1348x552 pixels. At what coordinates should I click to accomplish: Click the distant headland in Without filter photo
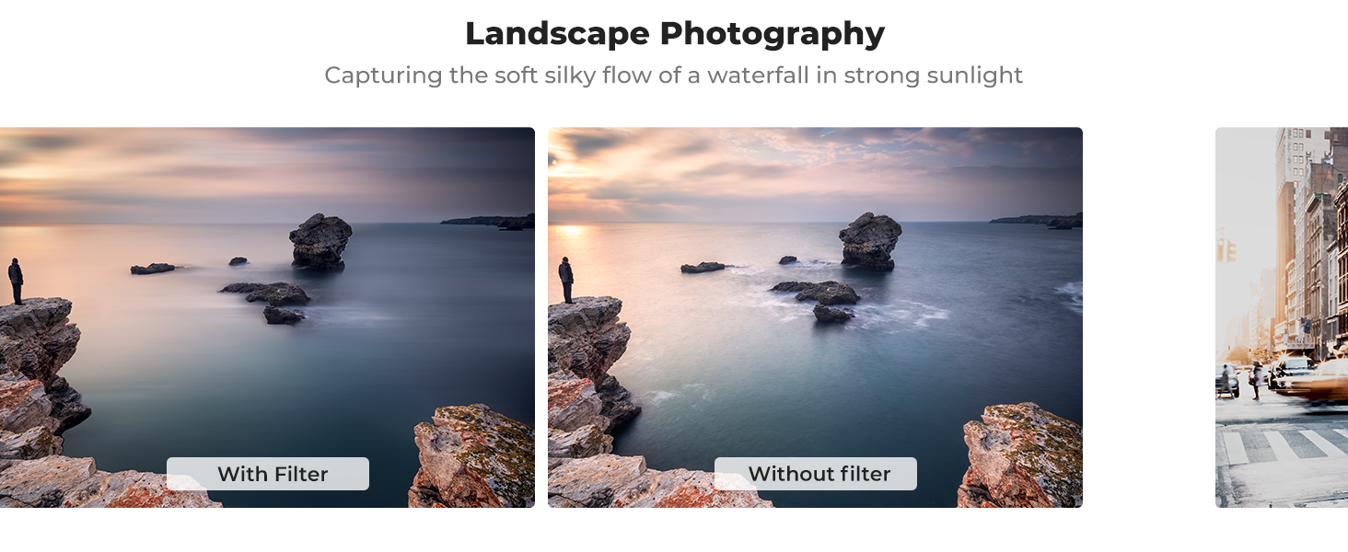tap(1037, 221)
